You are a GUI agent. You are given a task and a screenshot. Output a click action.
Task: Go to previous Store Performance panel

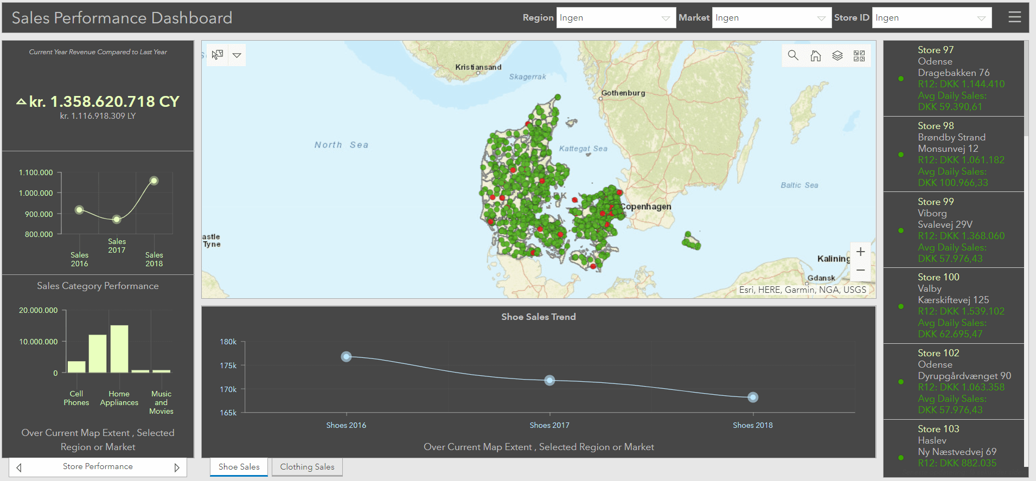[19, 467]
